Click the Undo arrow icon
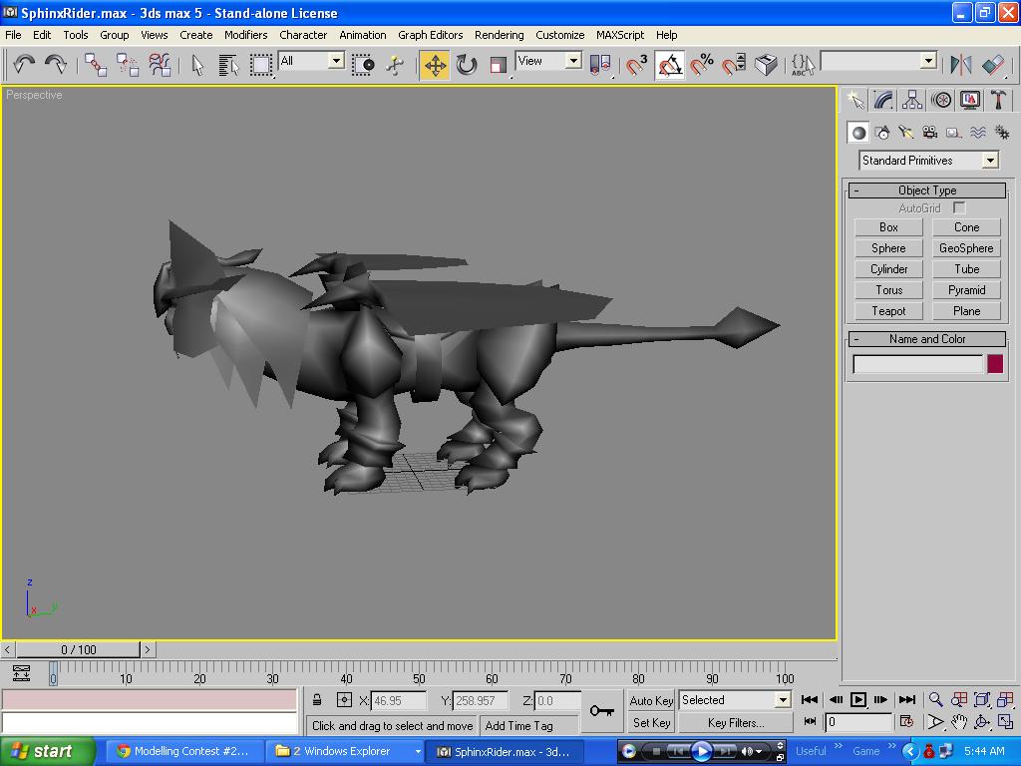 click(x=24, y=65)
